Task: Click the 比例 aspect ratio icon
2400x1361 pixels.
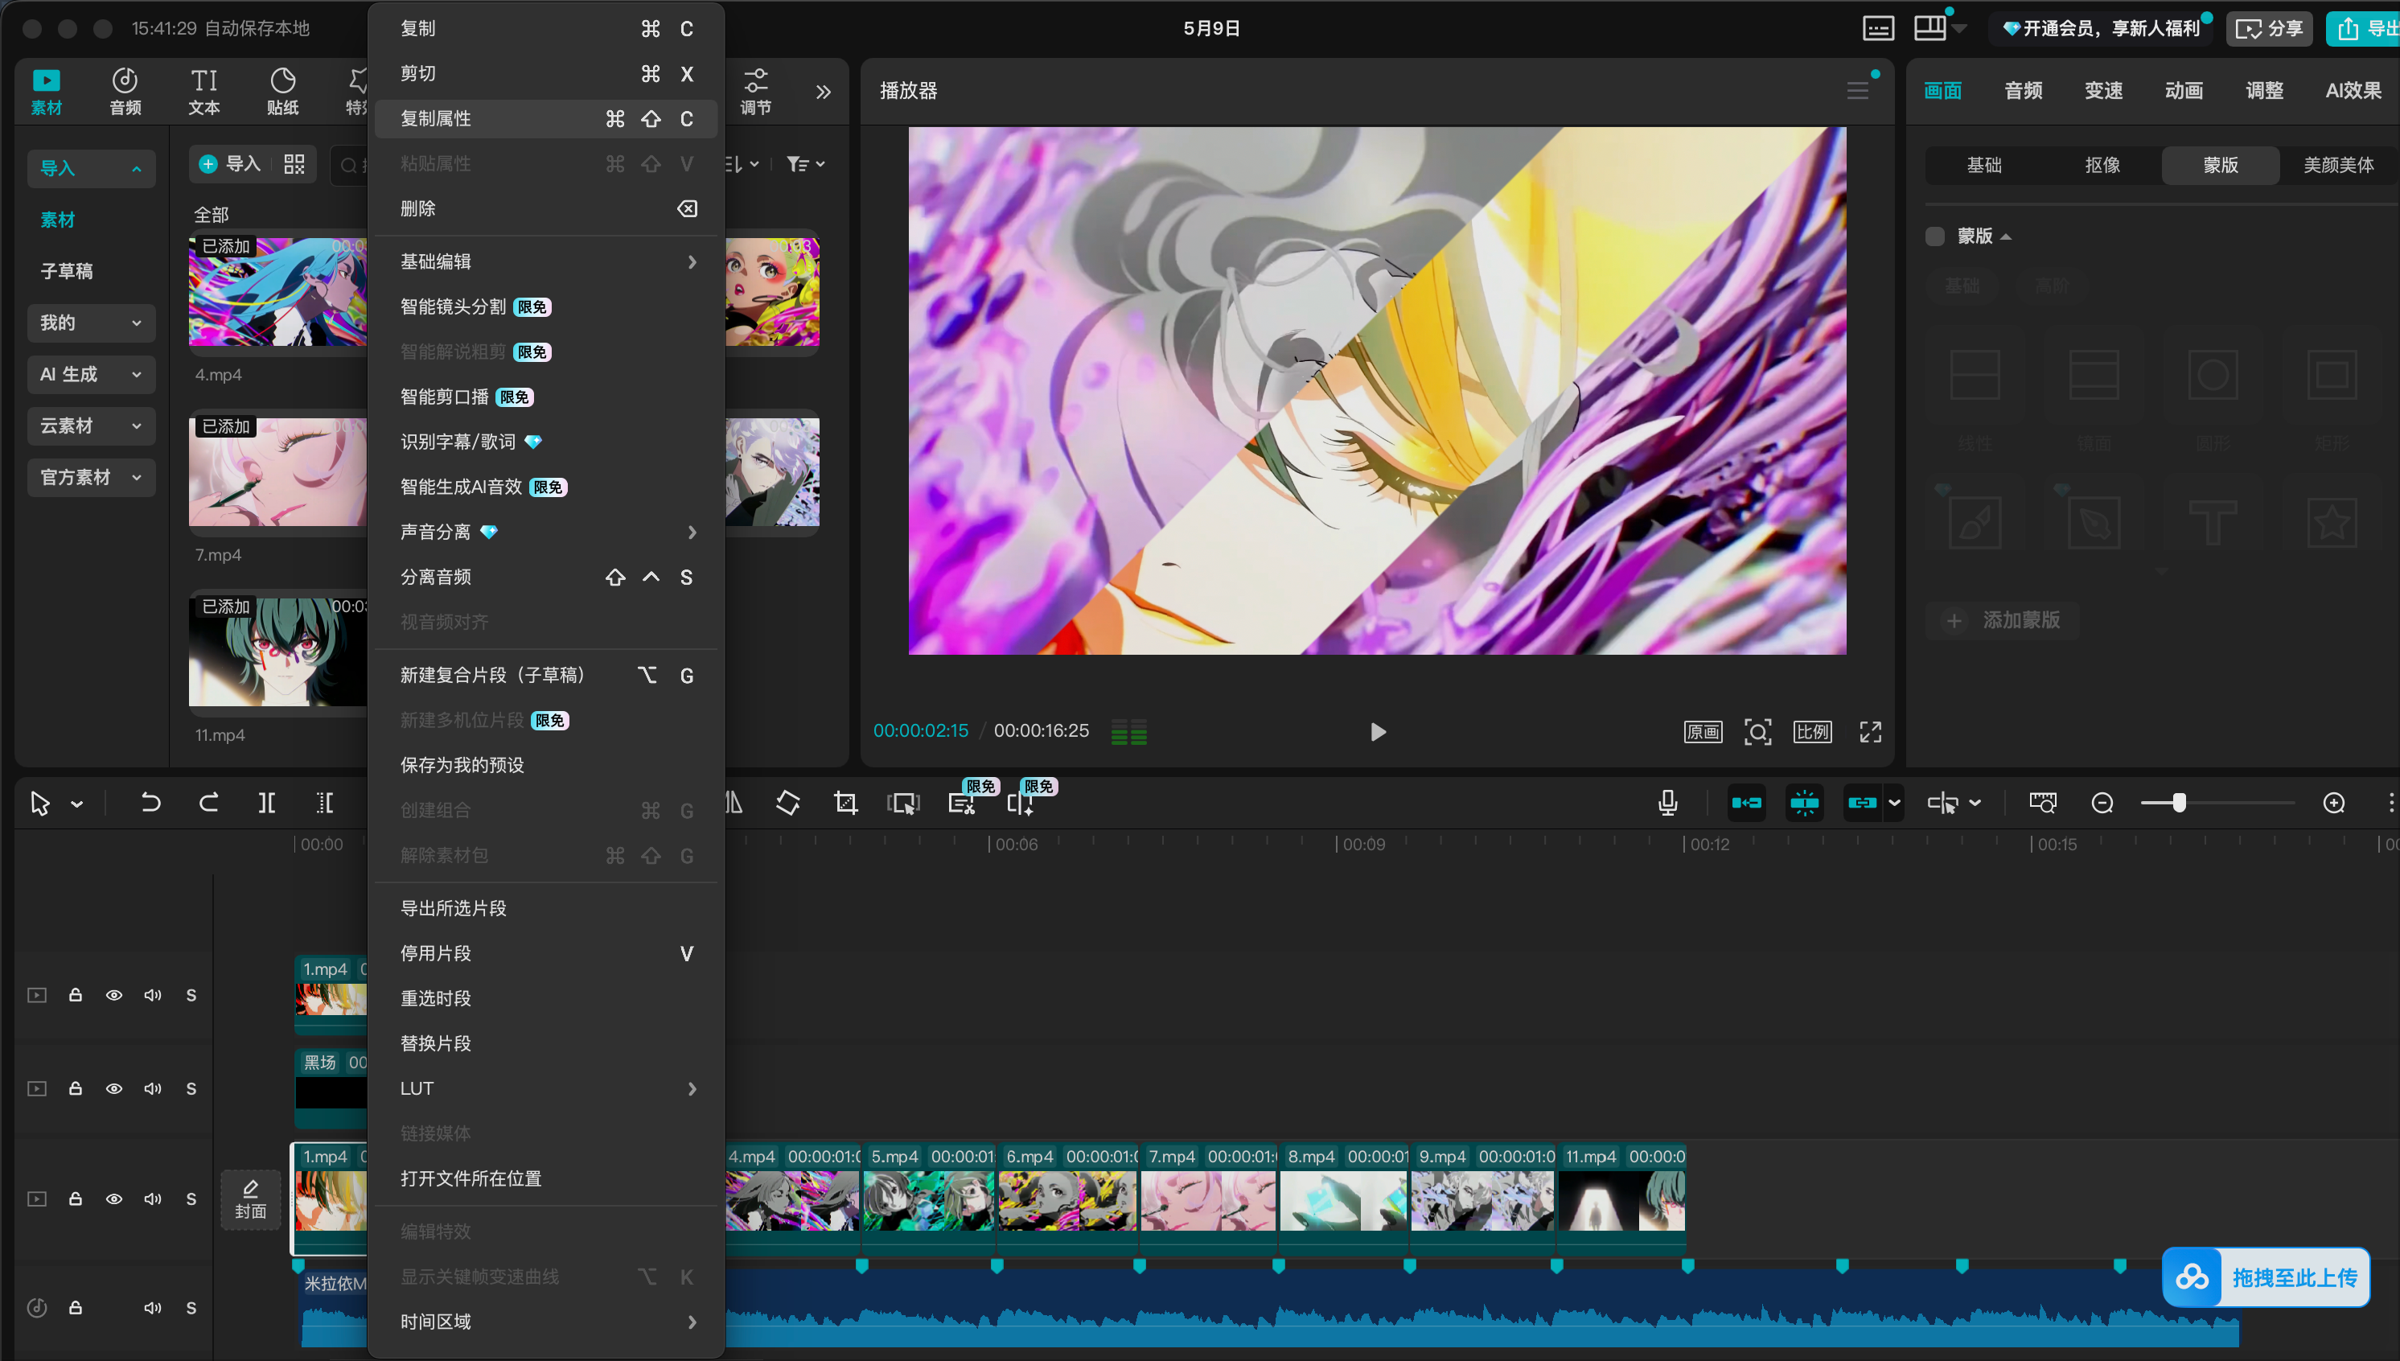Action: coord(1812,731)
